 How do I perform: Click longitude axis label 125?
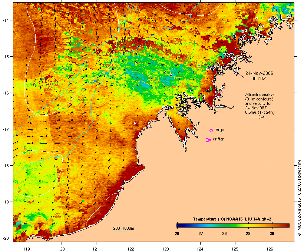(x=235, y=249)
